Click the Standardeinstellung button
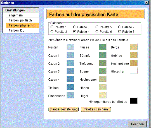 (63, 109)
